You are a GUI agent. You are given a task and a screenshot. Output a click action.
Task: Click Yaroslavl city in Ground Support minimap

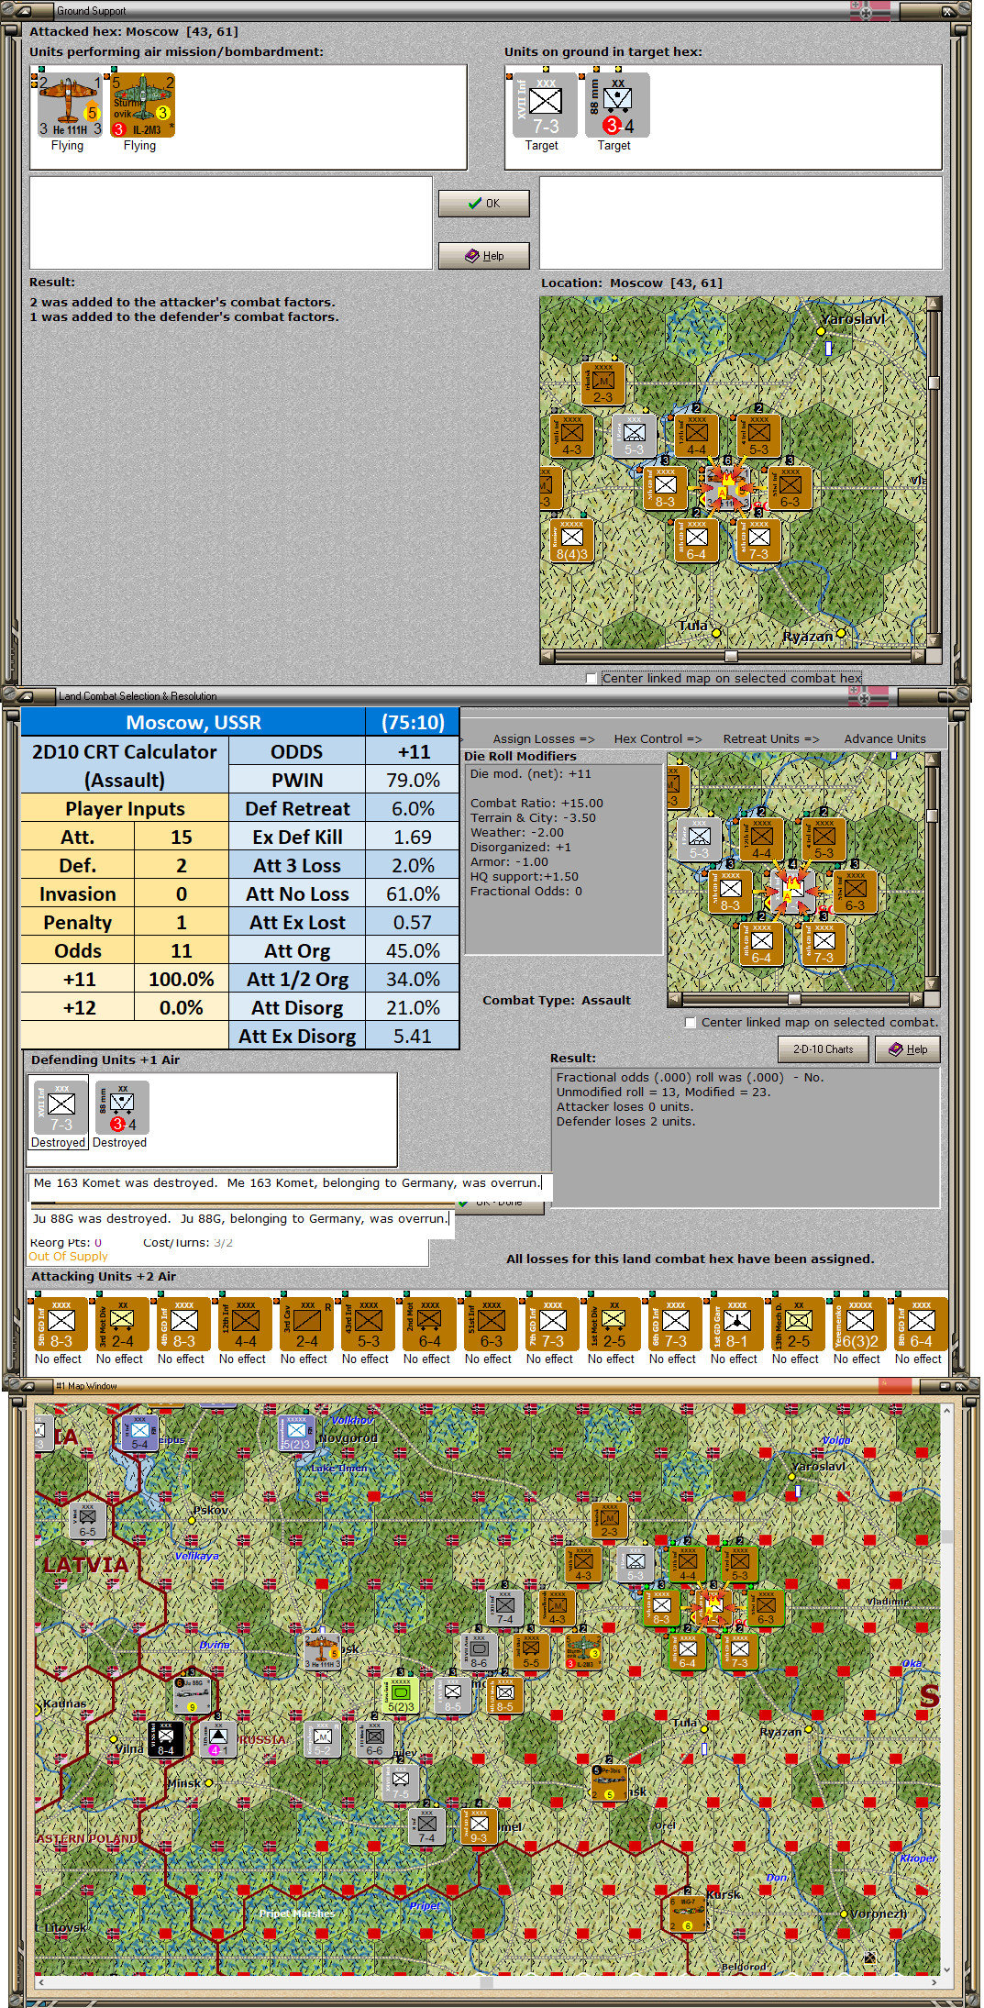click(x=823, y=331)
